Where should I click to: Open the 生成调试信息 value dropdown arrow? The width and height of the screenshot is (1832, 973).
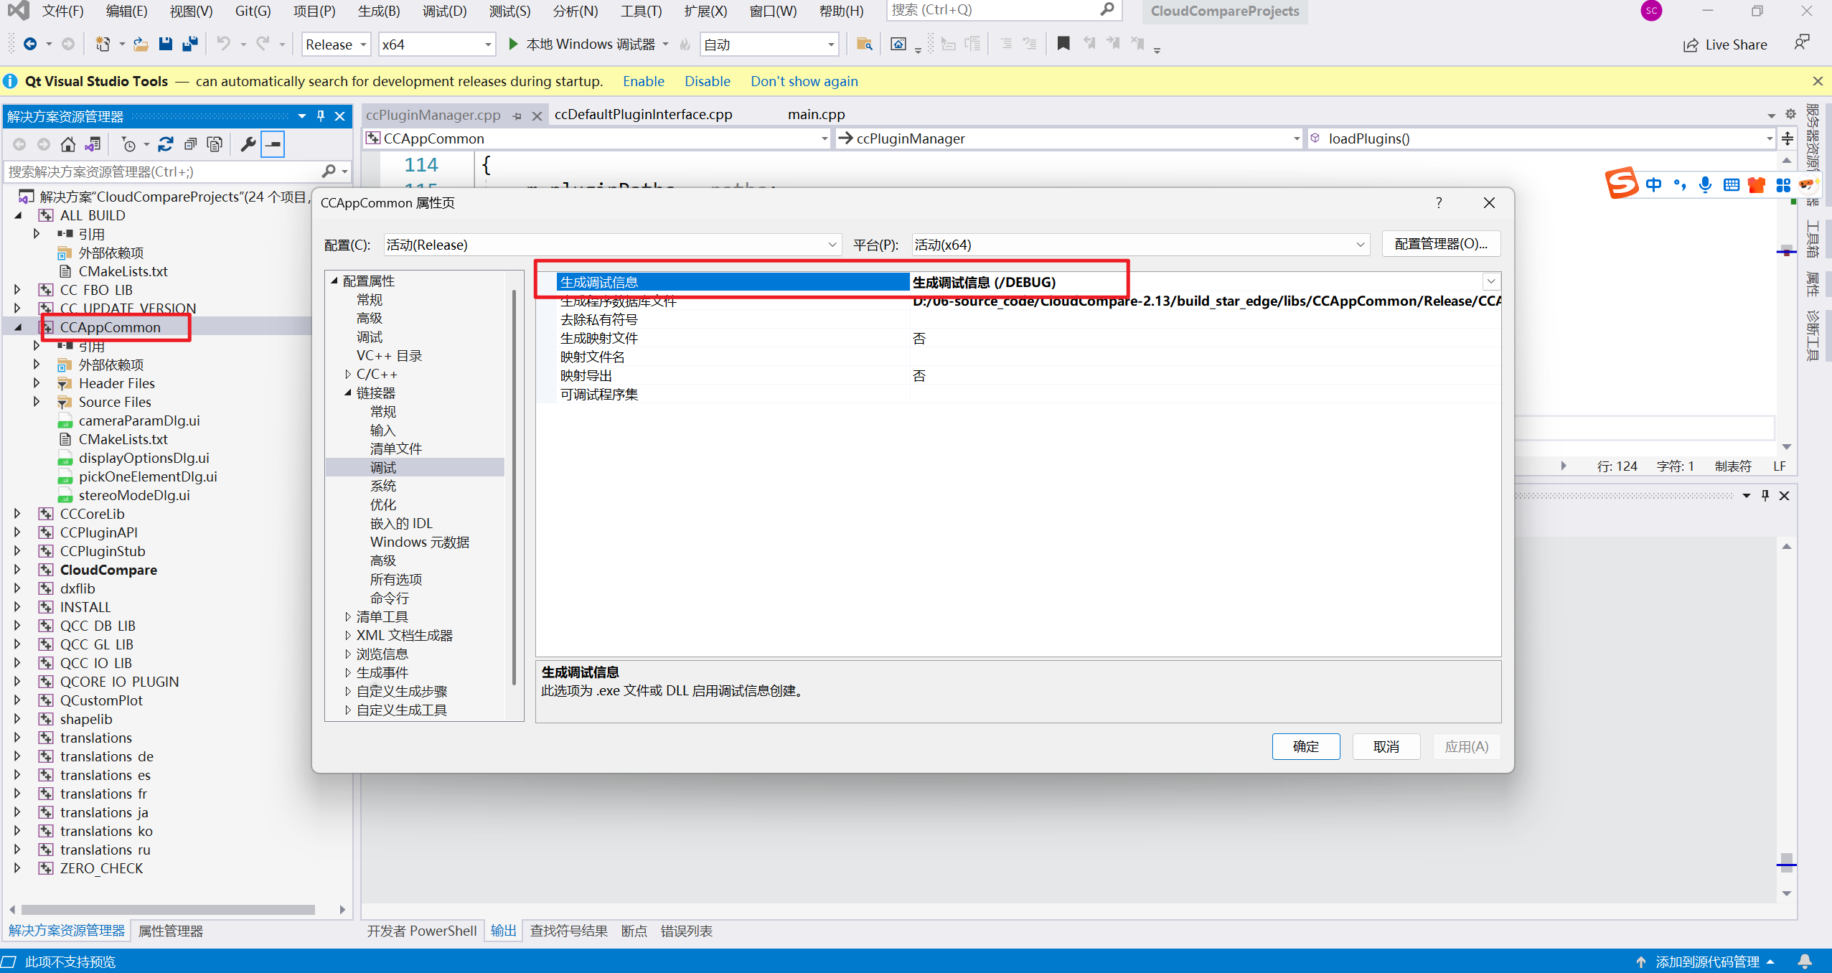point(1491,282)
